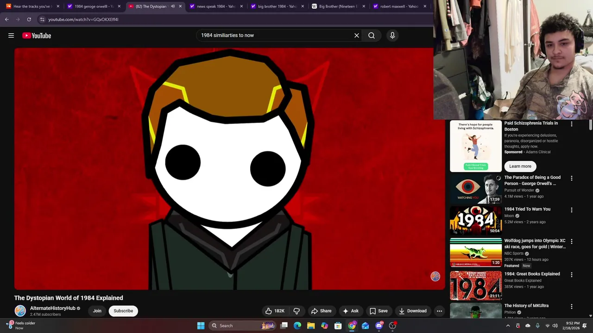Open site information icon in address bar
The height and width of the screenshot is (333, 593).
click(x=42, y=19)
